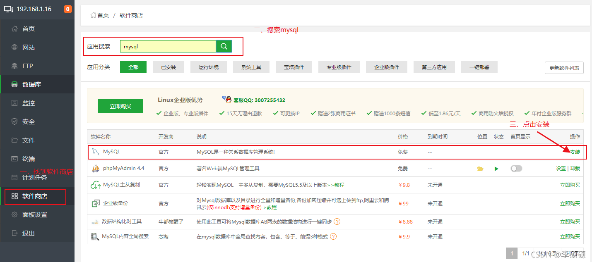Click the phpMyAdmin sailboat icon
The width and height of the screenshot is (592, 262).
[x=96, y=169]
